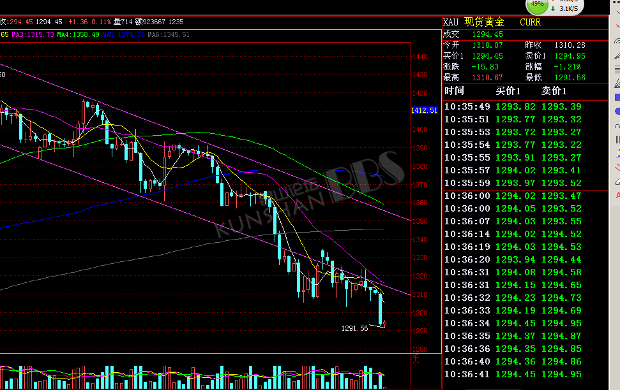
Task: Click the 卖价1 column header of tick list
Action: pyautogui.click(x=554, y=91)
